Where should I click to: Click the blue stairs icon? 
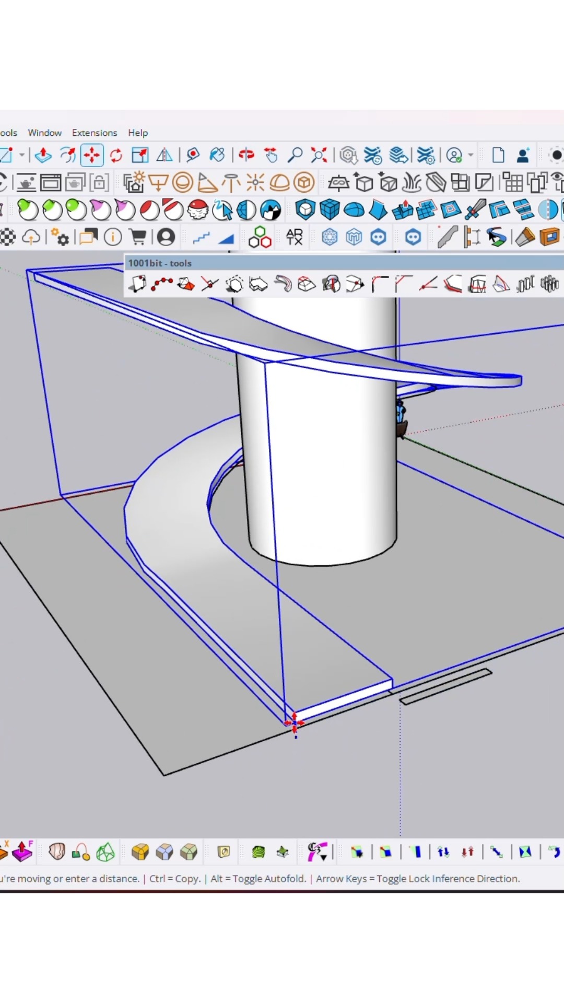[x=201, y=238]
